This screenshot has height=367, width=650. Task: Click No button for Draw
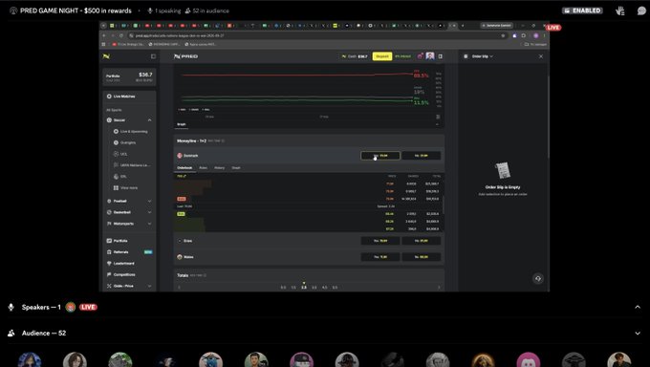pyautogui.click(x=422, y=241)
